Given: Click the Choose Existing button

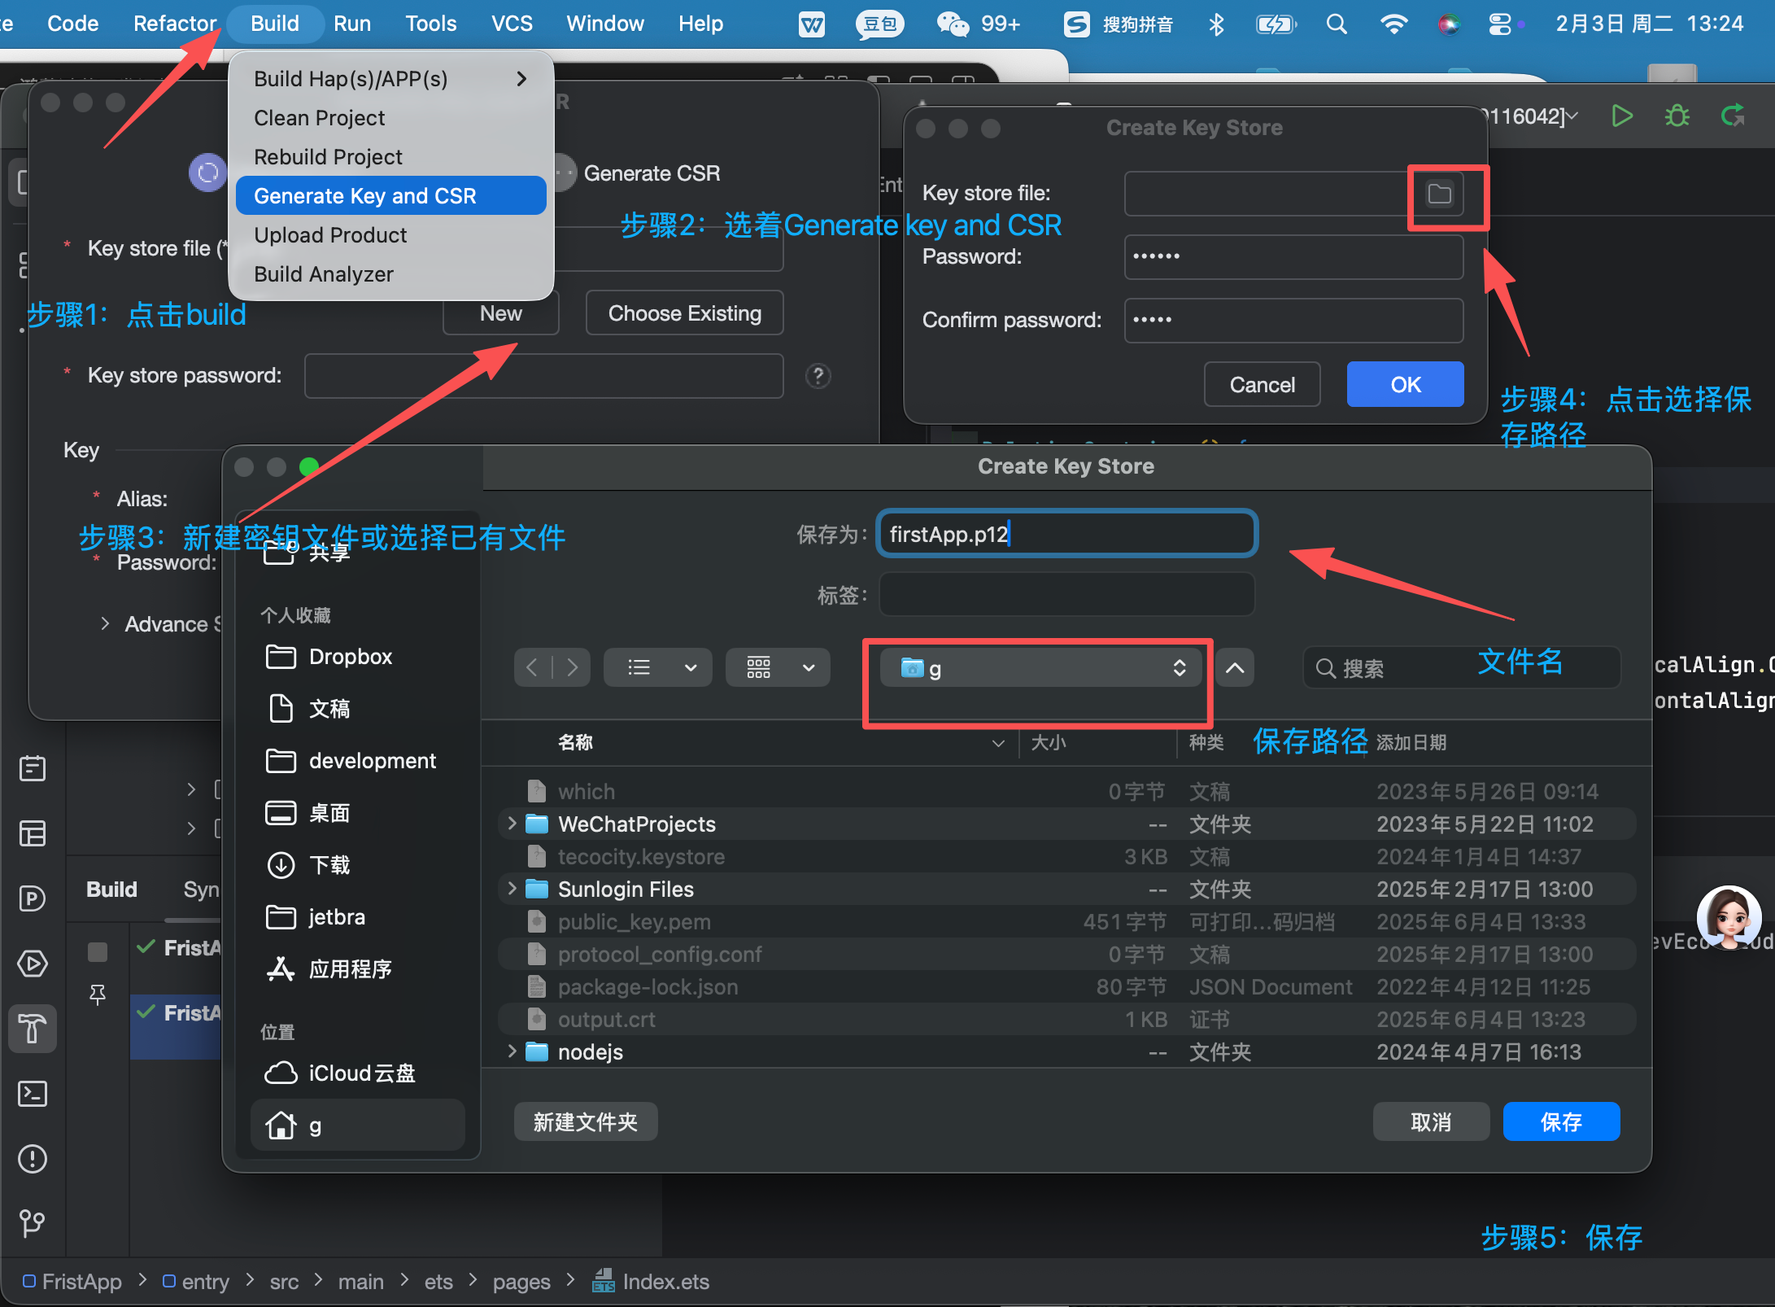Looking at the screenshot, I should [x=684, y=313].
